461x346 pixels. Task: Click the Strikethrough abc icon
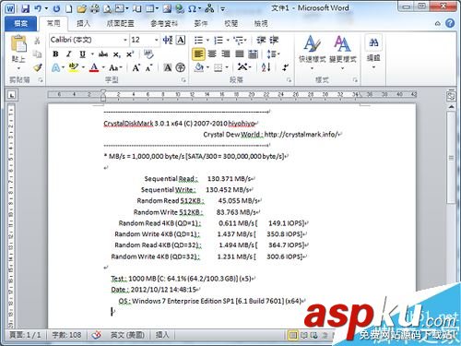[x=103, y=54]
